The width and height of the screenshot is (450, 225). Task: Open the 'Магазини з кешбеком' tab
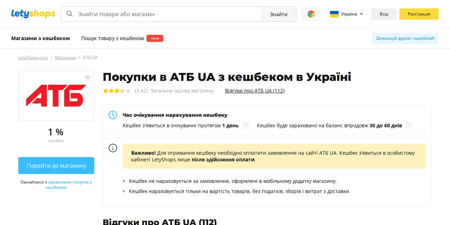(x=40, y=38)
